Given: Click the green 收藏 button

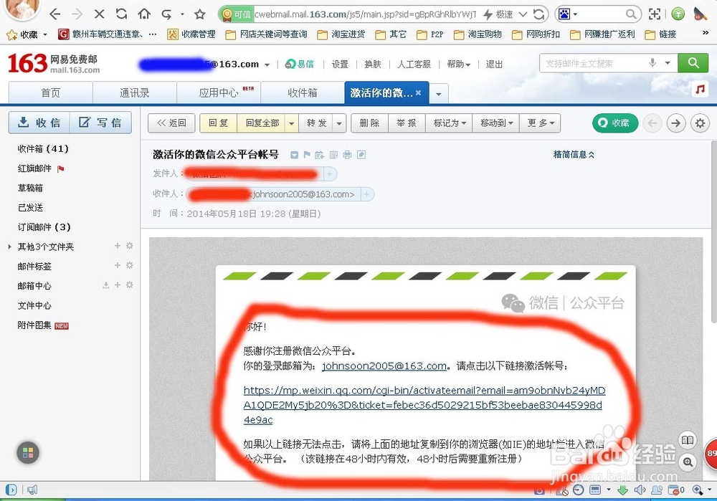Looking at the screenshot, I should [615, 123].
